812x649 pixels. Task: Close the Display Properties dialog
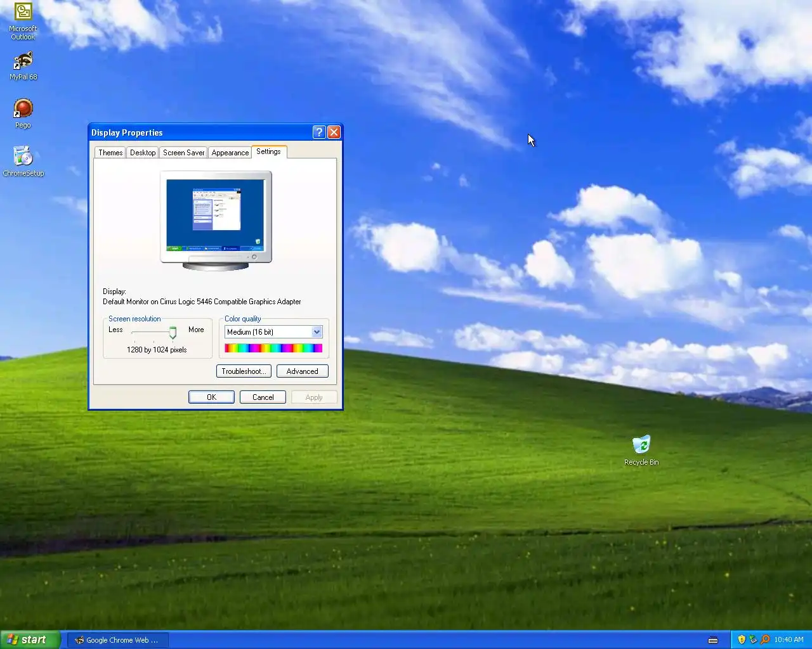(334, 132)
